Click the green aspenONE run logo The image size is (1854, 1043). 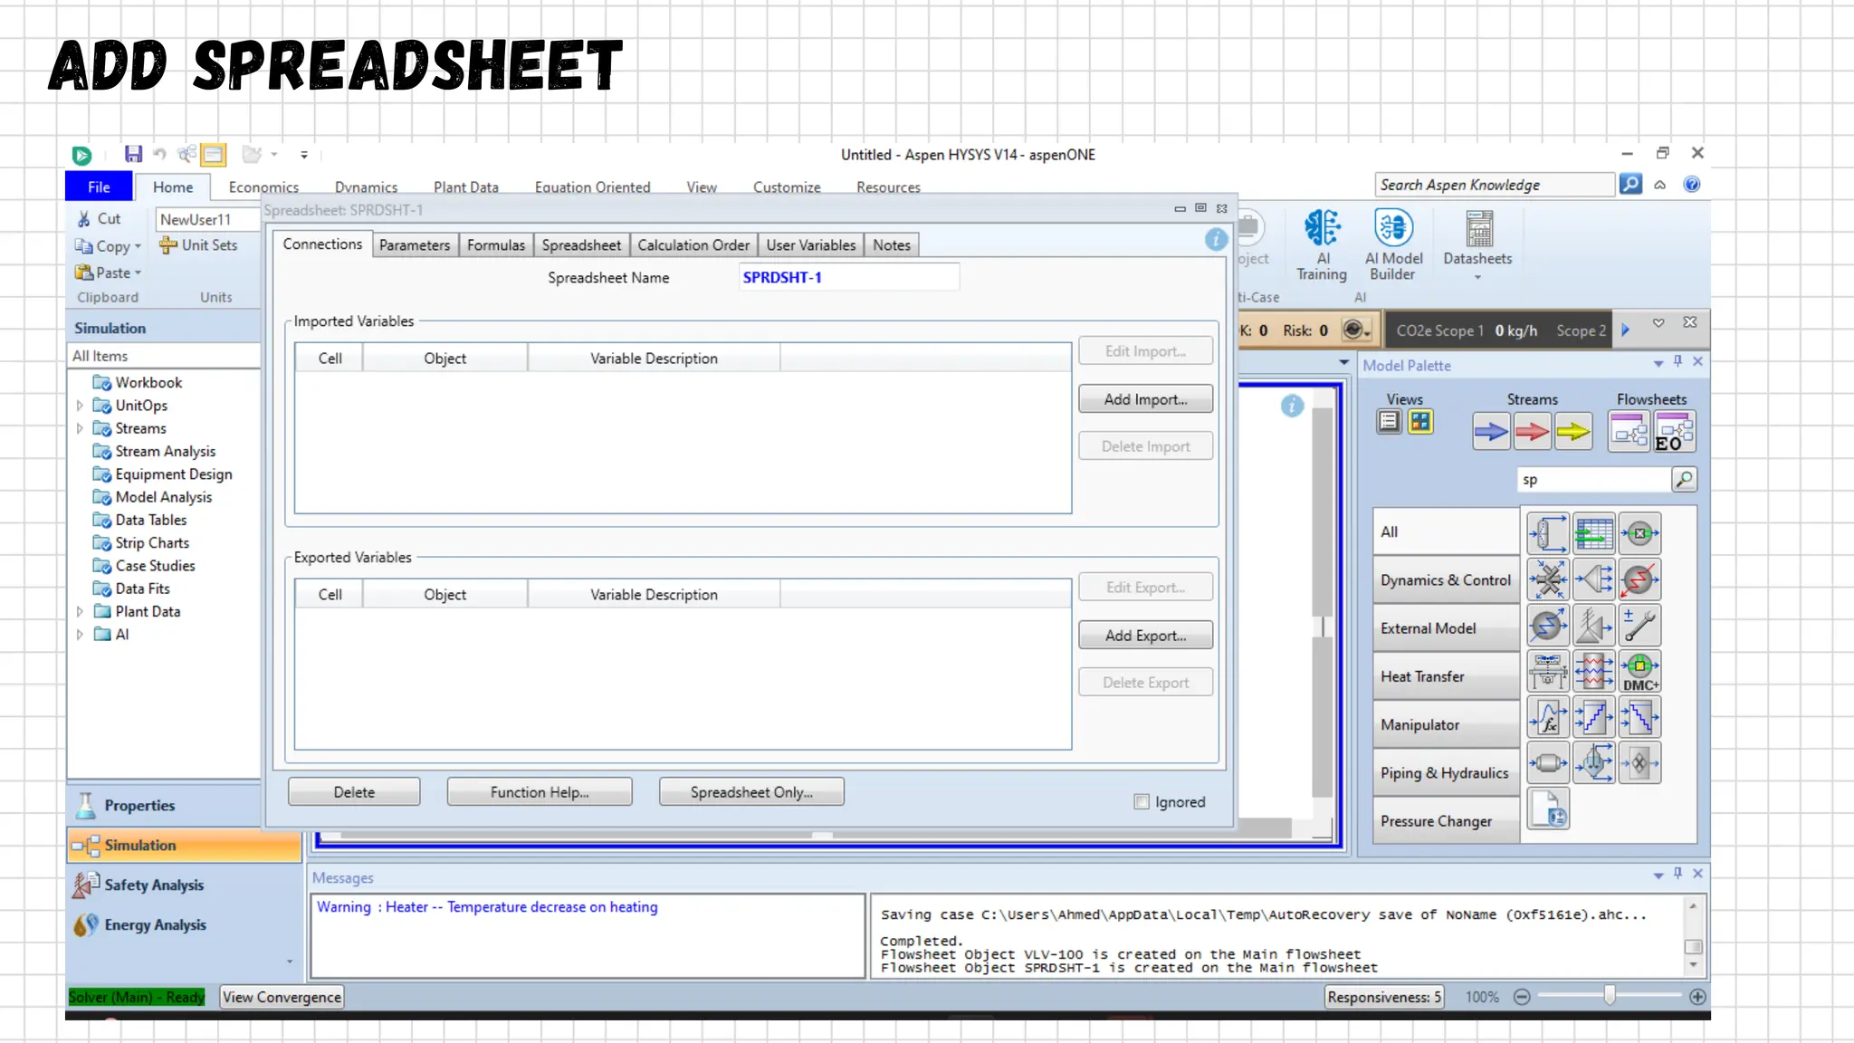pos(81,155)
